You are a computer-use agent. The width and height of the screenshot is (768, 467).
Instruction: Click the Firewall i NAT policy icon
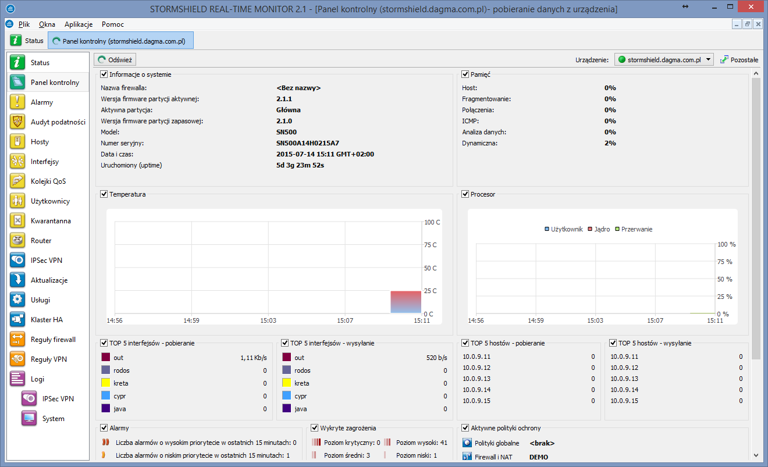(467, 457)
